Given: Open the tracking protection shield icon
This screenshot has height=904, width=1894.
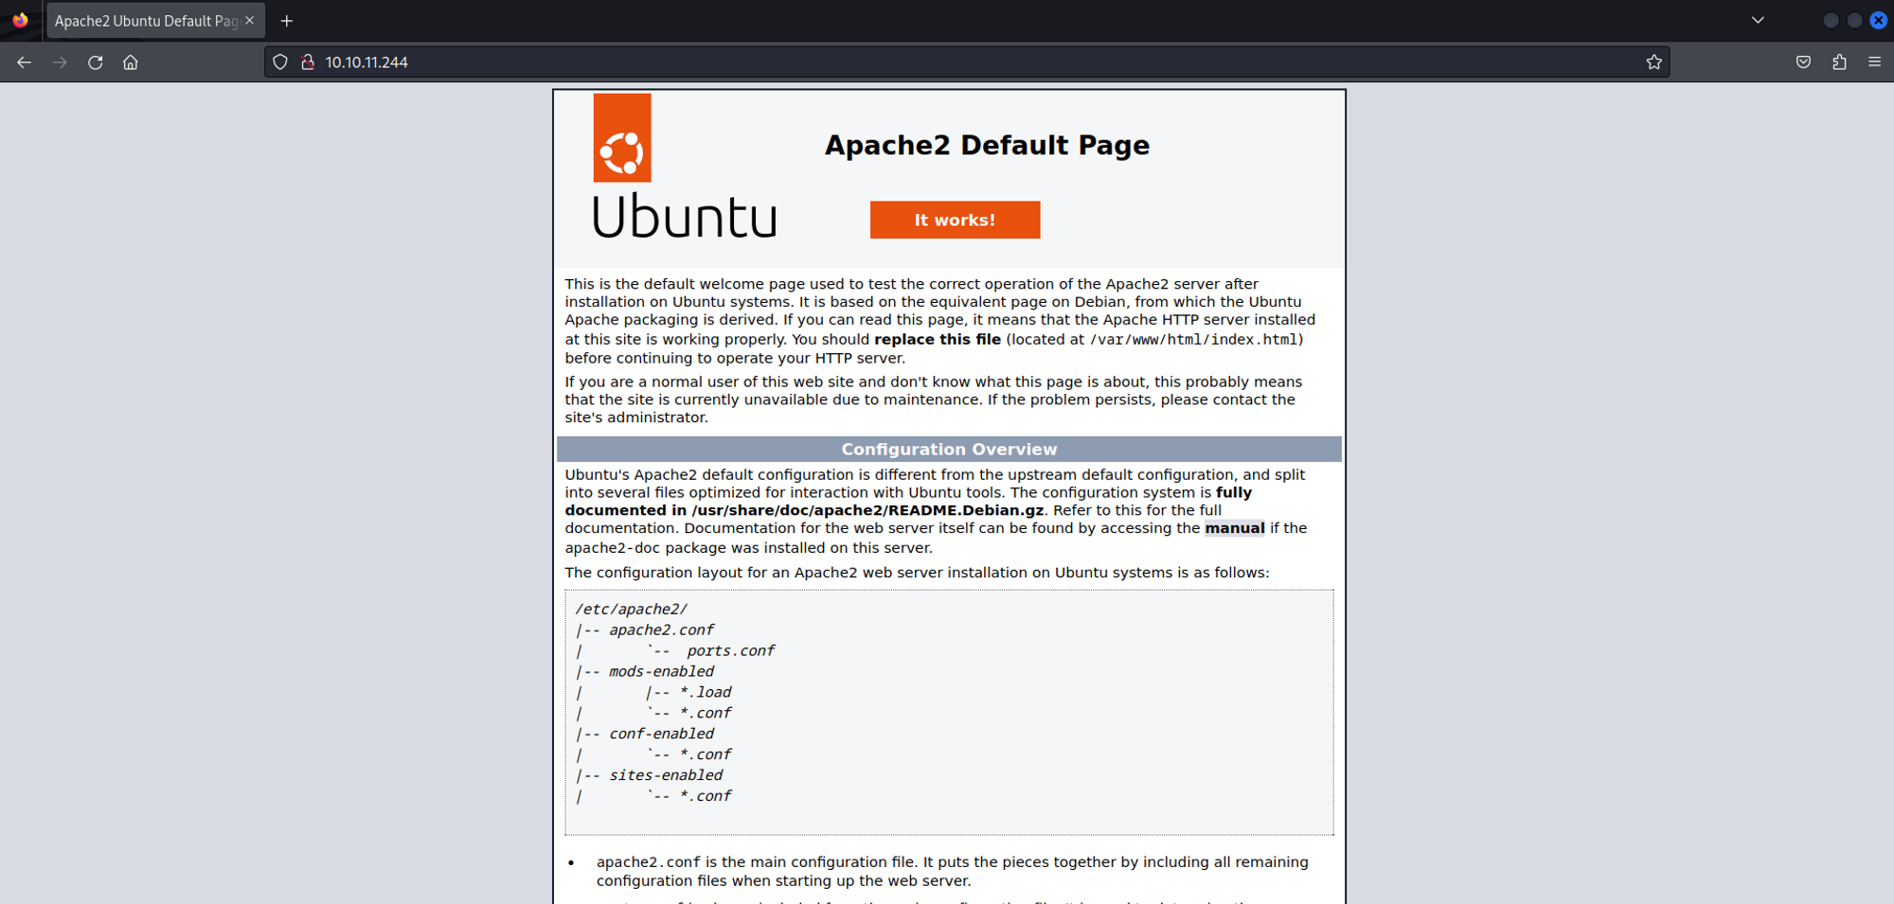Looking at the screenshot, I should point(280,62).
